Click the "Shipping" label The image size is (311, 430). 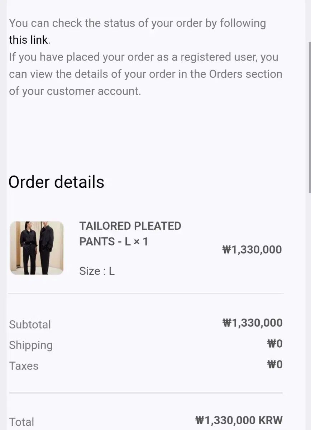click(x=31, y=345)
